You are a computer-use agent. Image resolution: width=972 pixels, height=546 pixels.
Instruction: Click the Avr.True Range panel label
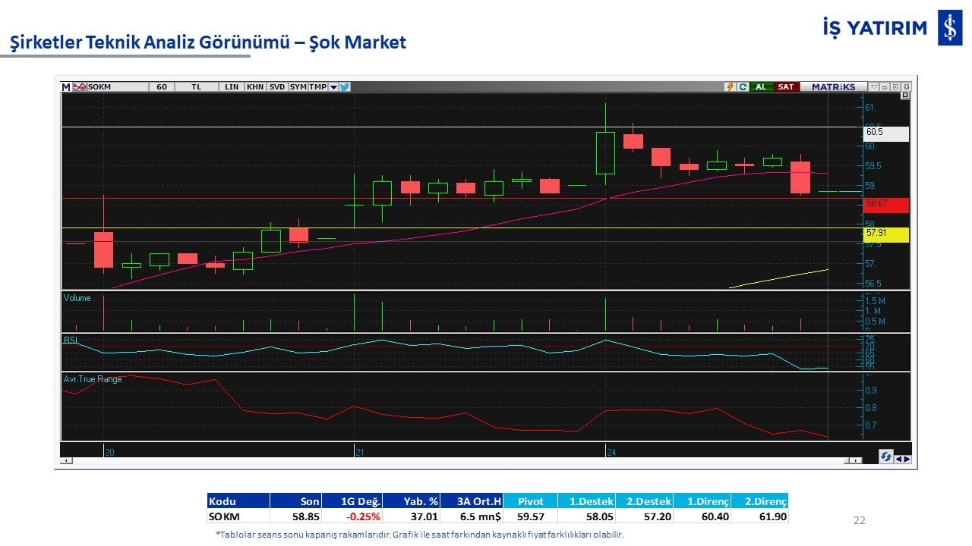(x=93, y=379)
